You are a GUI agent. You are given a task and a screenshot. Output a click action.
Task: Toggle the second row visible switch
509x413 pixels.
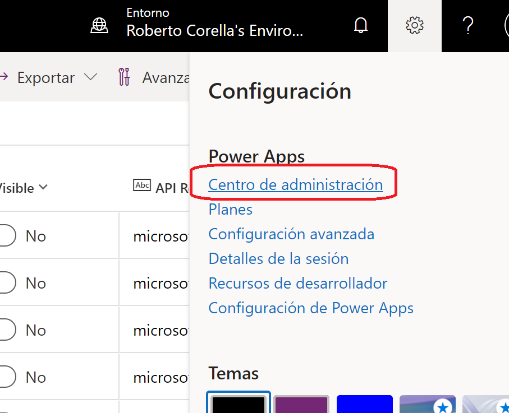(x=7, y=282)
